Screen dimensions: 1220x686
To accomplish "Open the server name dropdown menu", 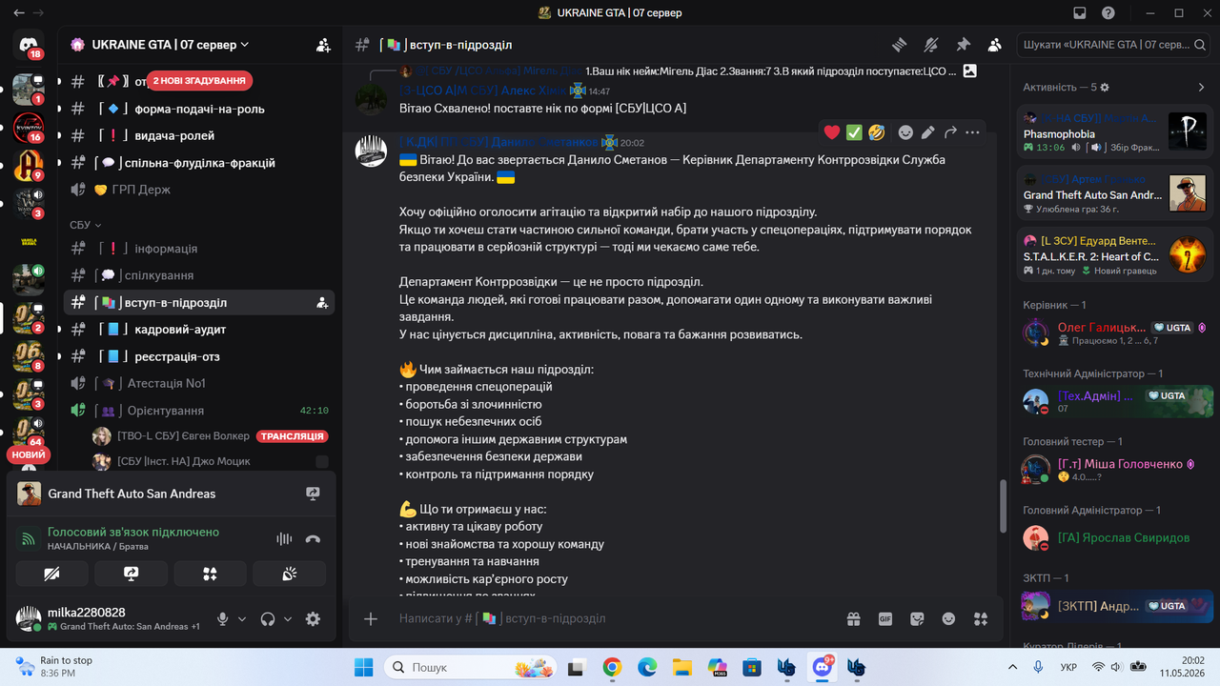I will point(170,45).
